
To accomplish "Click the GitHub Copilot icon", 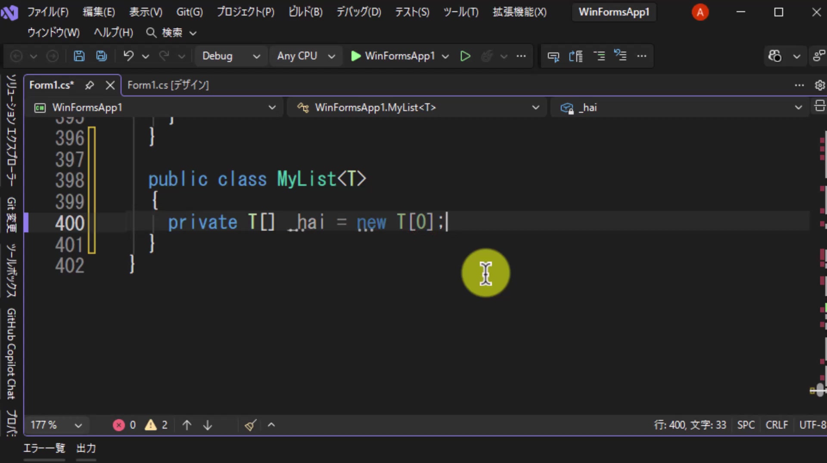I will click(775, 56).
